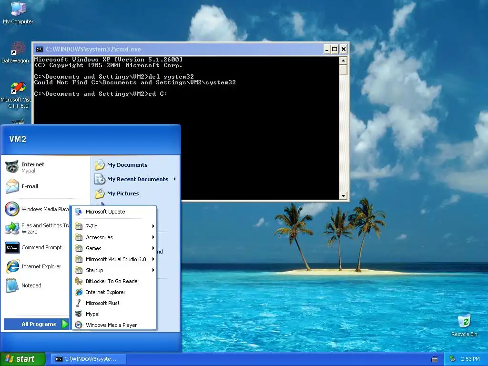Open Microsoft Visual Studio 6.0 group
The width and height of the screenshot is (488, 366).
tap(114, 259)
